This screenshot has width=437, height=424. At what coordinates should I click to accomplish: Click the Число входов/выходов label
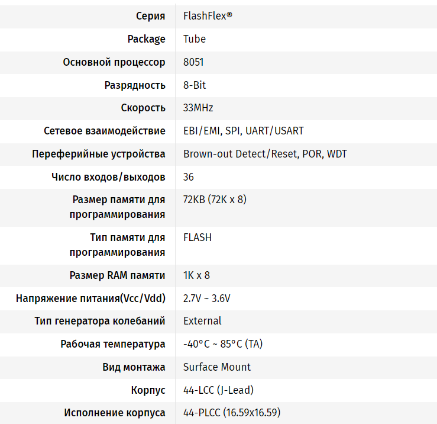pos(108,177)
